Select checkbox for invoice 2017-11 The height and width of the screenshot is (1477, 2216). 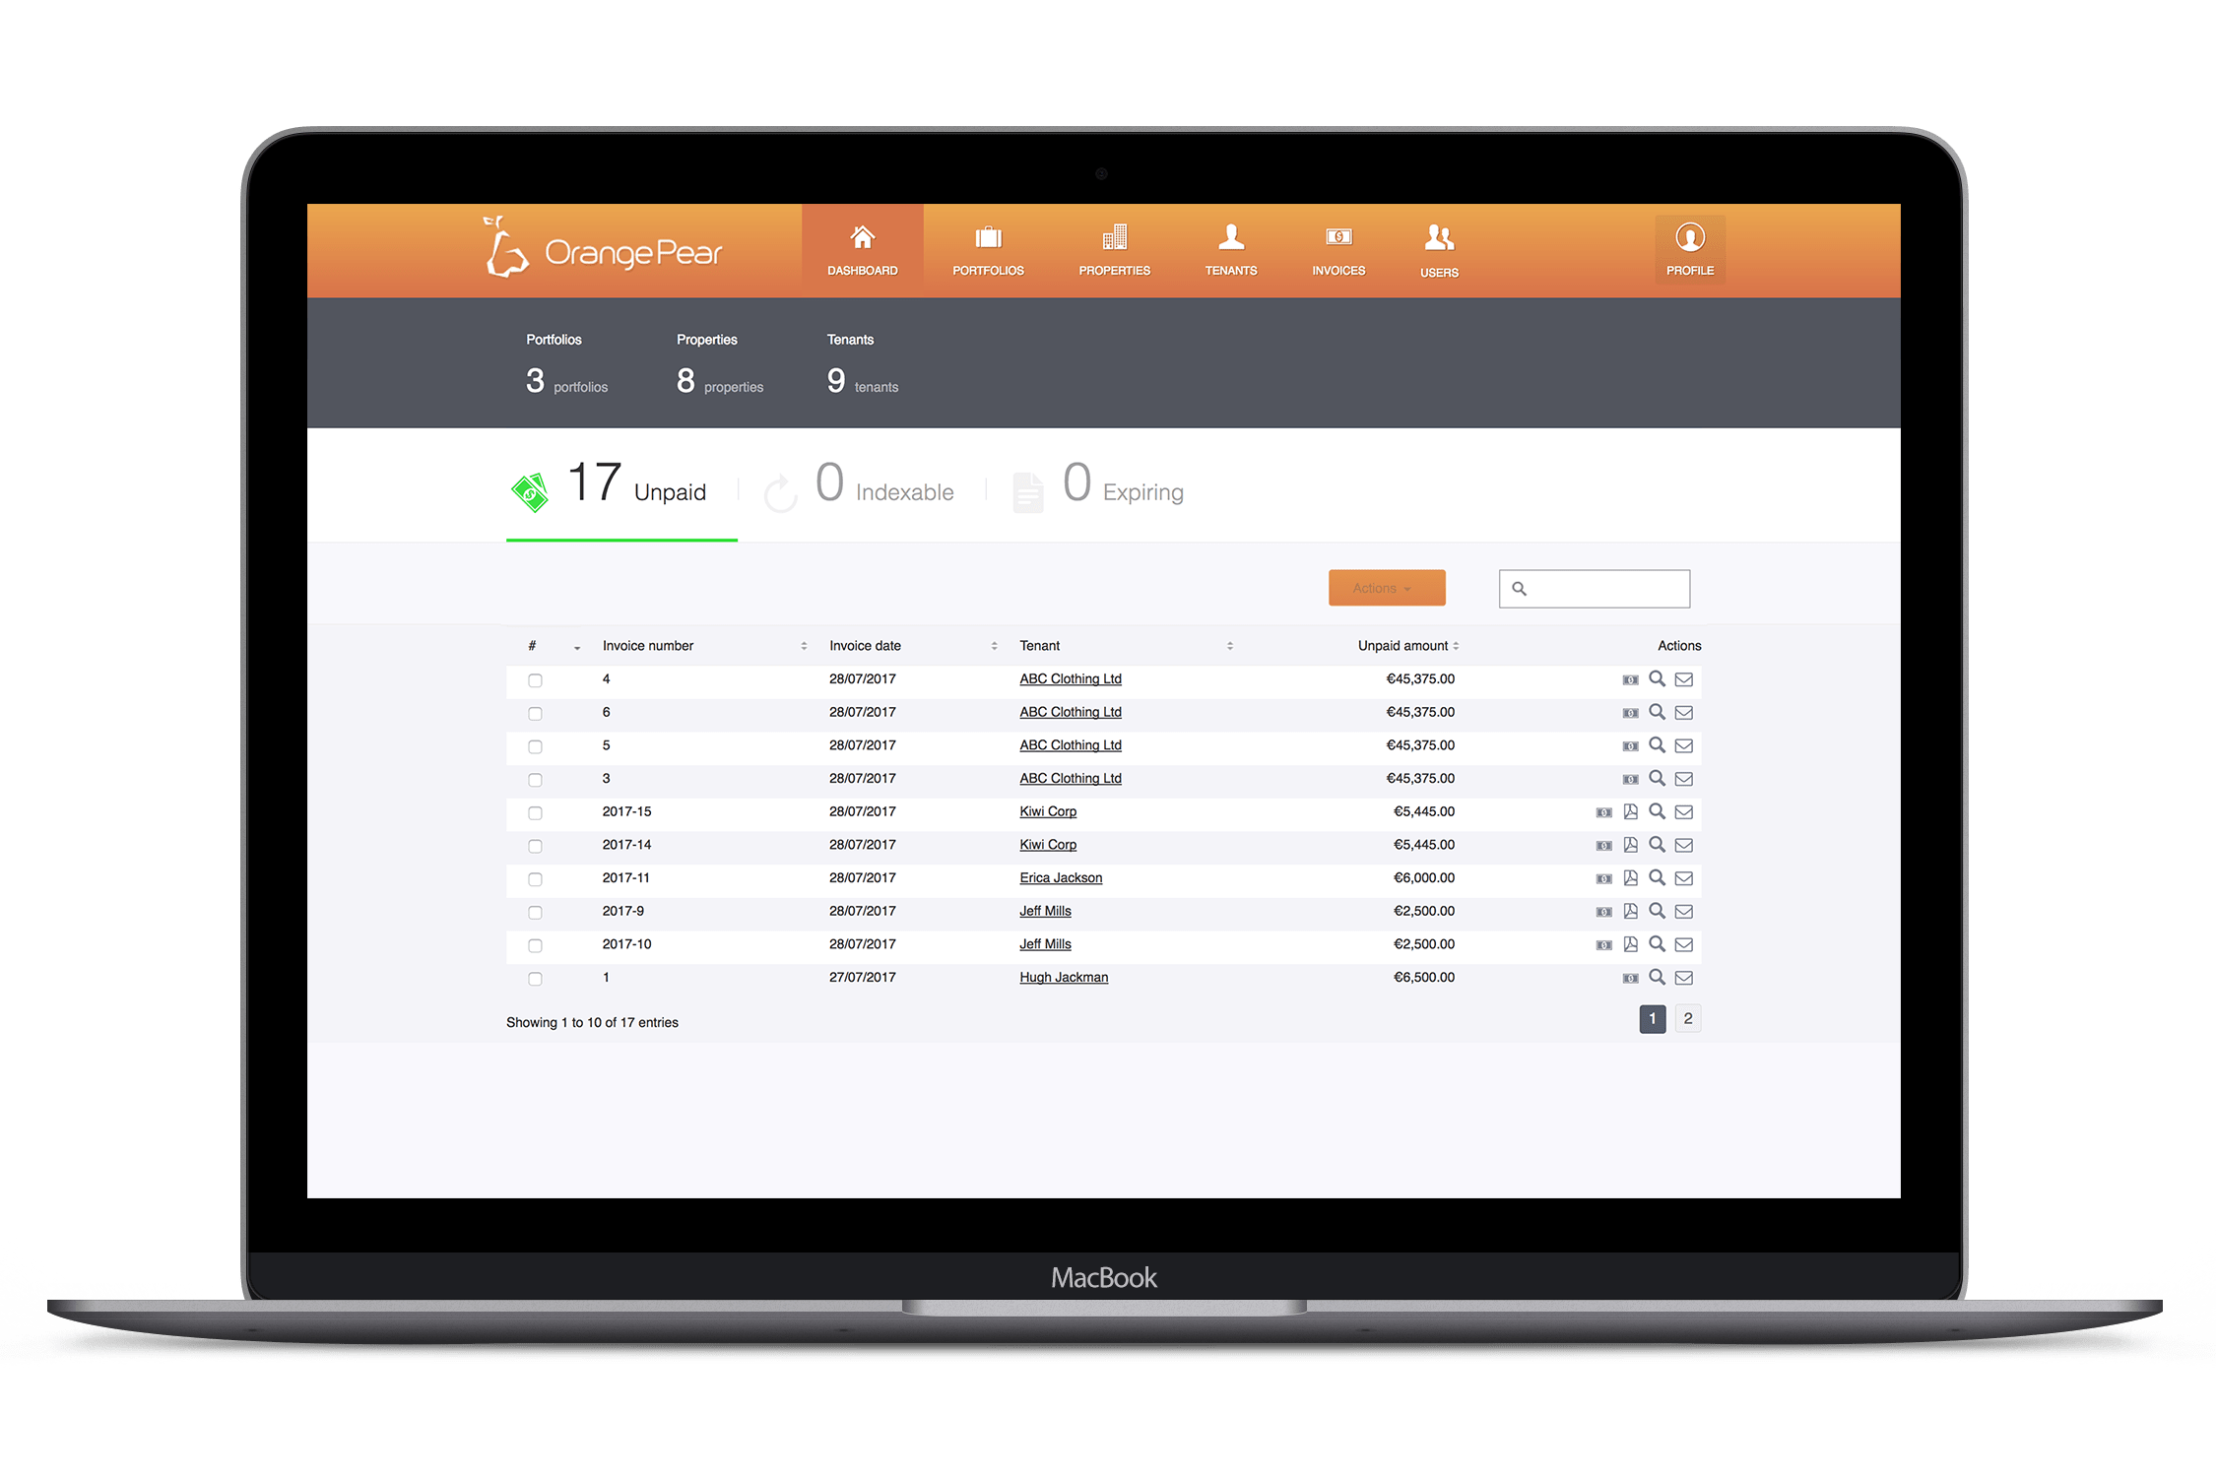coord(535,879)
